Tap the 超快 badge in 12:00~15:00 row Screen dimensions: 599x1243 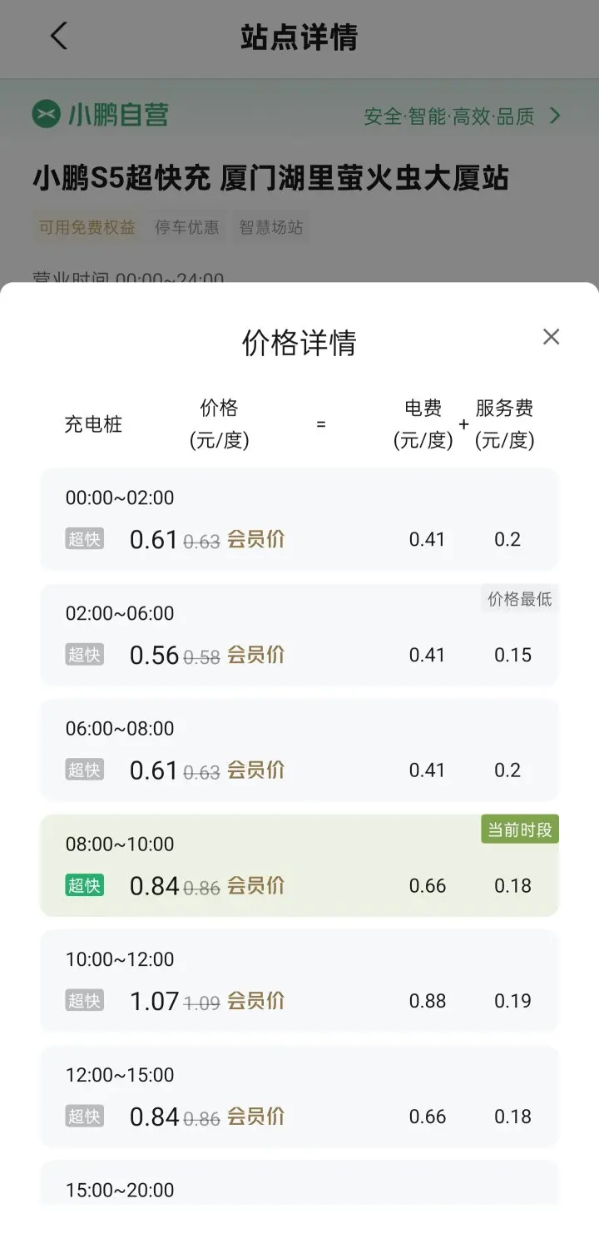[85, 1117]
